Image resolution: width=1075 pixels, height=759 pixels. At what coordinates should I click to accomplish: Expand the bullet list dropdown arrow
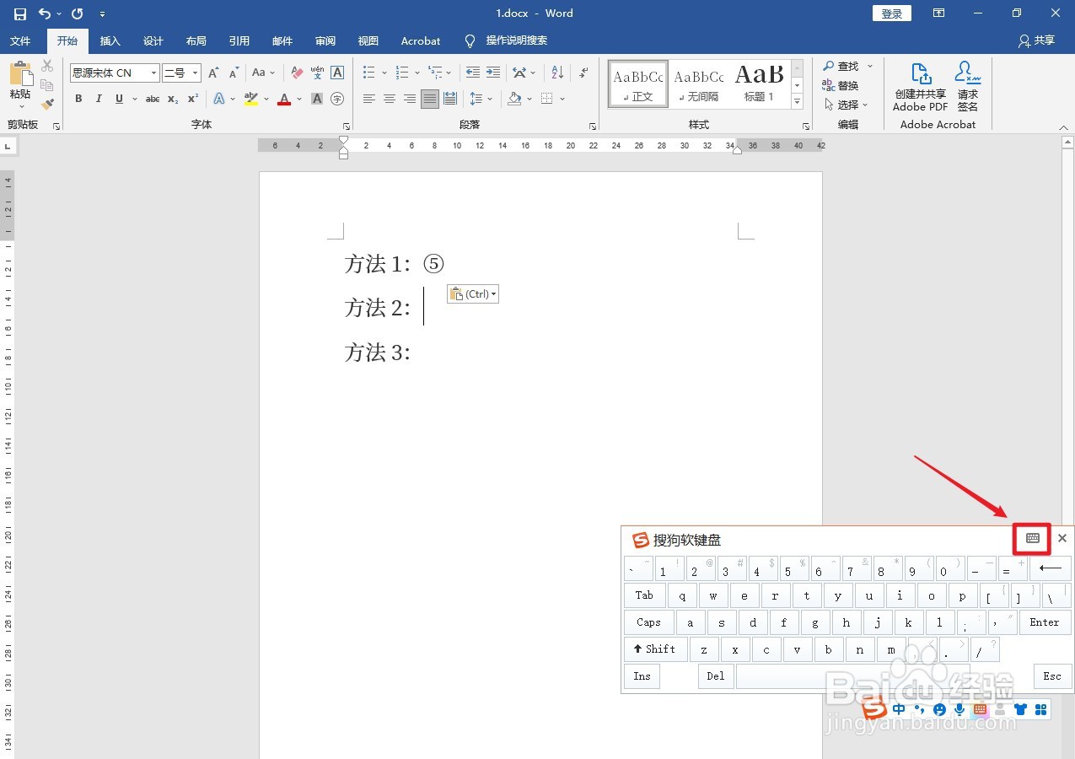click(x=384, y=73)
